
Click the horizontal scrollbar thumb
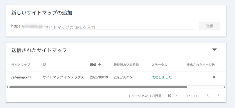(98, 87)
